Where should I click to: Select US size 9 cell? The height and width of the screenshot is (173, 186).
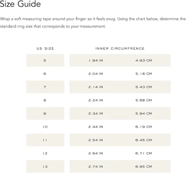pyautogui.click(x=45, y=113)
